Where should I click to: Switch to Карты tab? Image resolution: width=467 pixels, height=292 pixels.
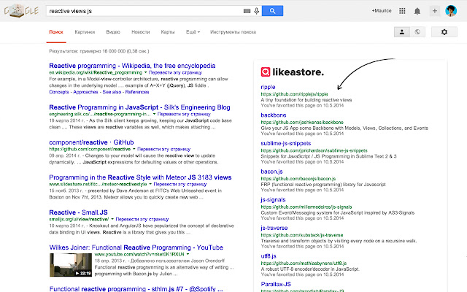[x=168, y=32]
